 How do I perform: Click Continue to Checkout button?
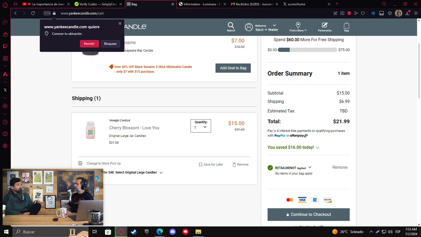pos(308,215)
